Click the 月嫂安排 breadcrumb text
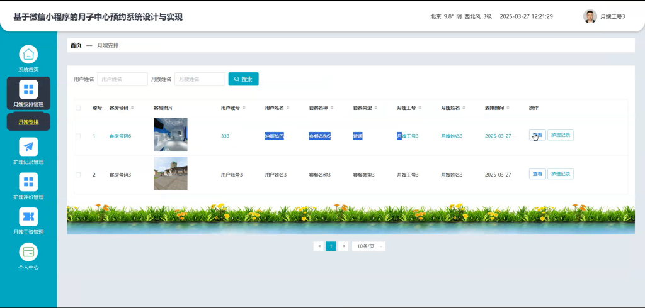The image size is (645, 308). 108,45
